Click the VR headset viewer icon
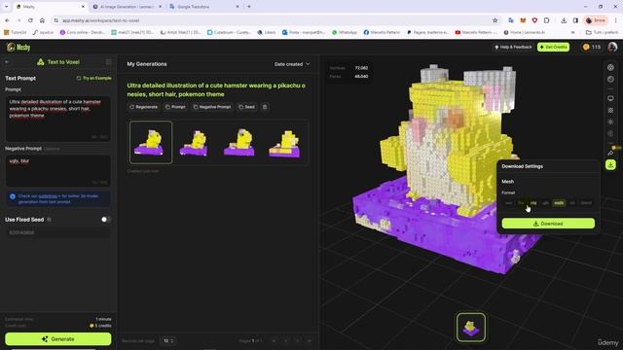 610,98
